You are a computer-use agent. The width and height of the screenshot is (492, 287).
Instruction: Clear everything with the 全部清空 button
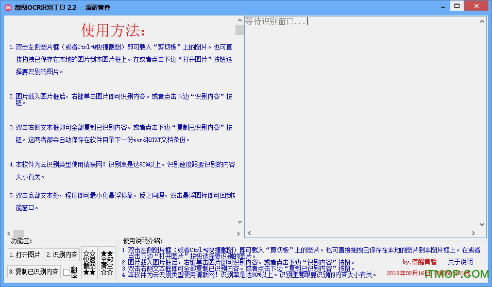107,262
